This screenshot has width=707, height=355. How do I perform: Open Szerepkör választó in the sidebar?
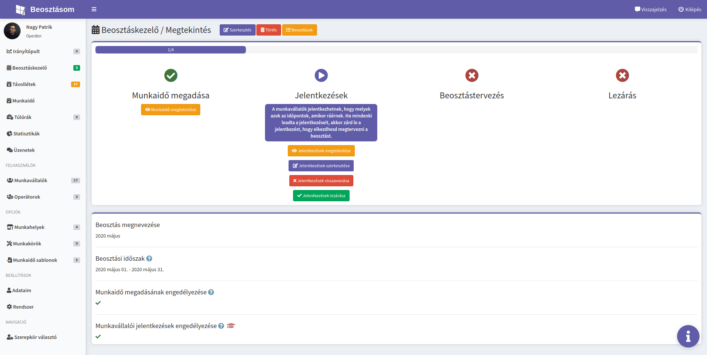click(35, 337)
